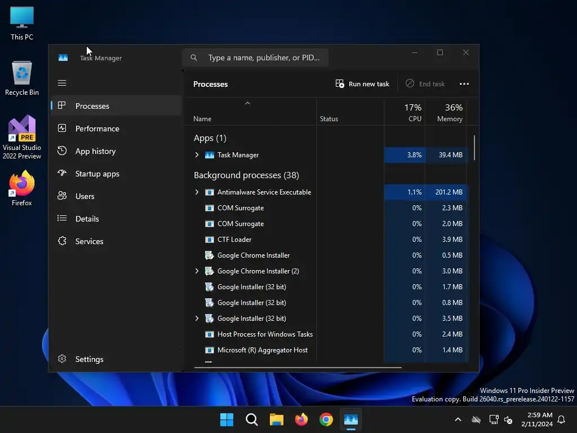Screen dimensions: 577x433
Task: Click Microsoft (R) Aggregator Host icon
Action: [x=210, y=350]
